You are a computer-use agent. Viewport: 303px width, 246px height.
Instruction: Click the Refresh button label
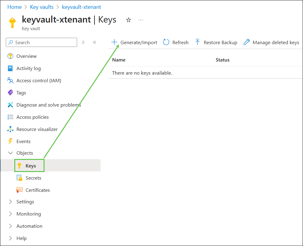[x=180, y=42]
